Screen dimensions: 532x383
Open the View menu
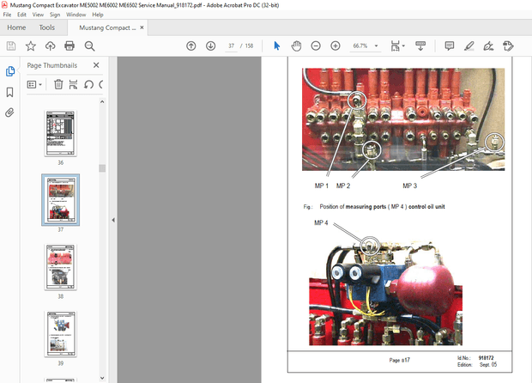click(38, 15)
